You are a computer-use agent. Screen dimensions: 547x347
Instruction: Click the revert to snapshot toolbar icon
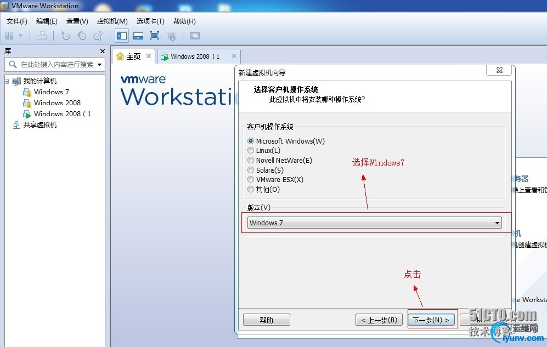[x=82, y=36]
